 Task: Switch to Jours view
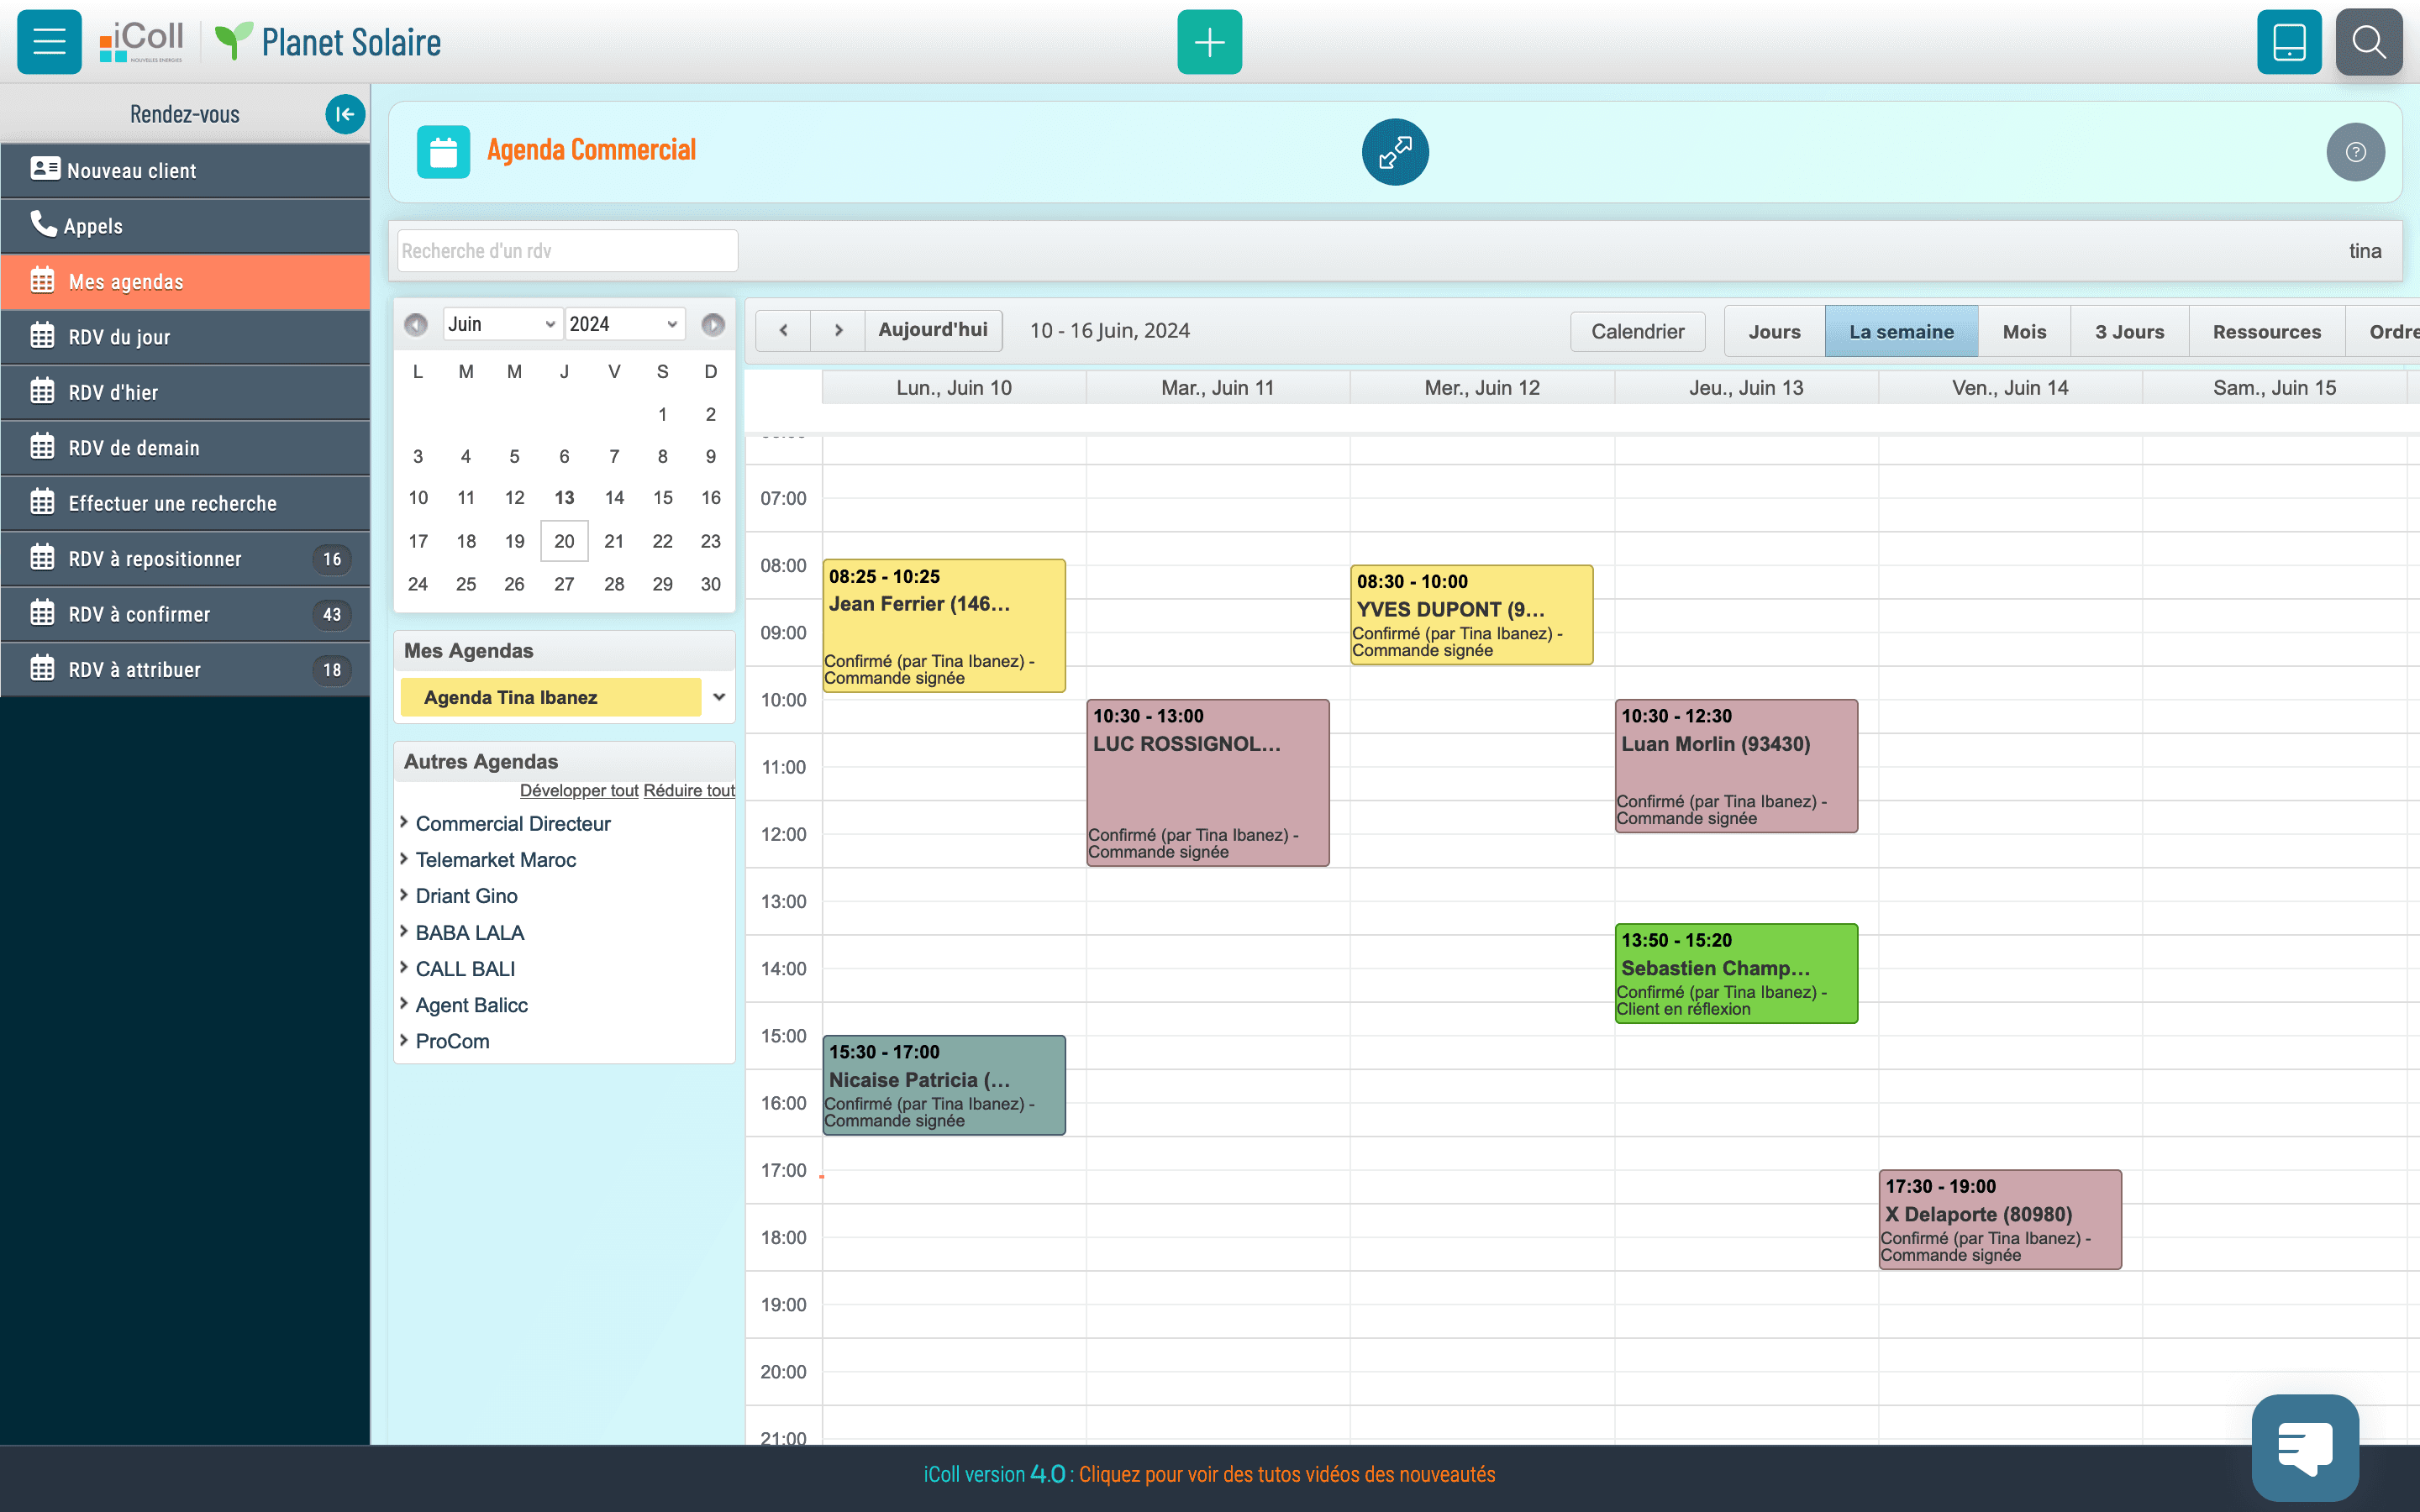[x=1774, y=331]
